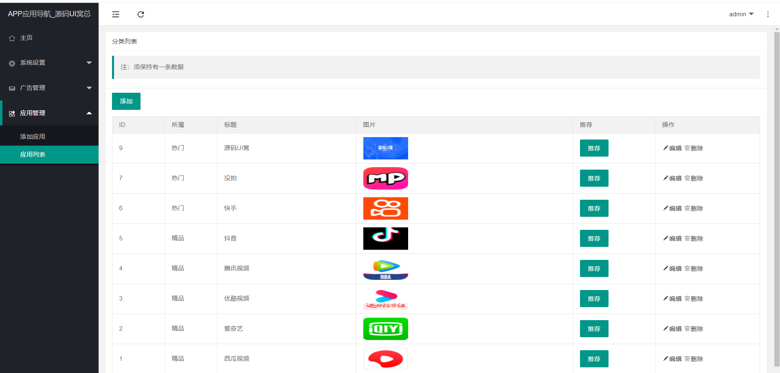
Task: Click the home icon beside 主页
Action: click(12, 38)
